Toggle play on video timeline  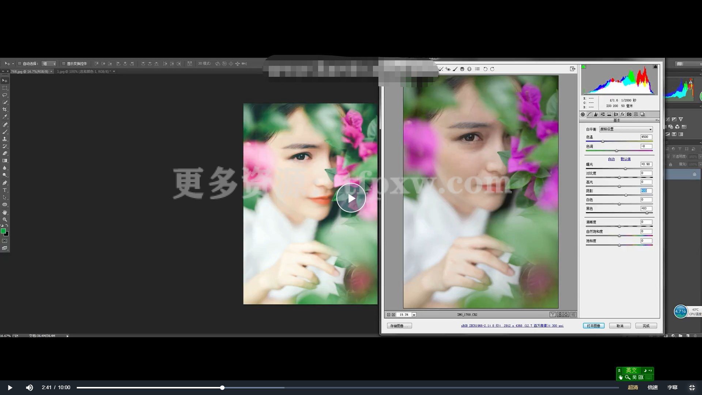[10, 387]
